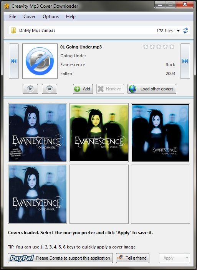The image size is (197, 270).
Task: Select the yellow-green Evanescence cover
Action: [99, 133]
